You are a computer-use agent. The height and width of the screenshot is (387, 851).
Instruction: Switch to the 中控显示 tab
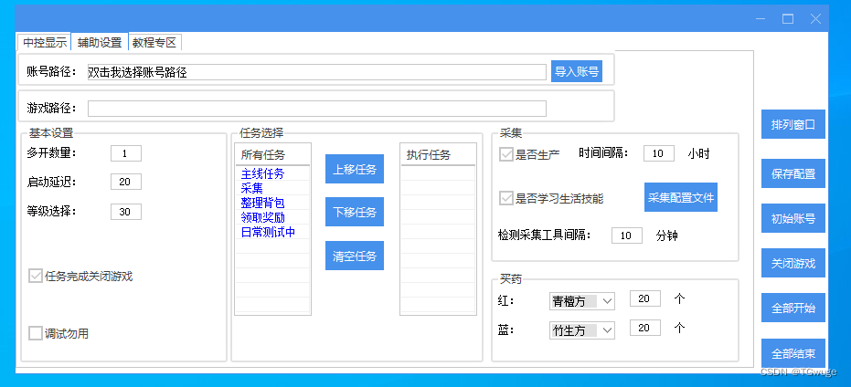45,43
